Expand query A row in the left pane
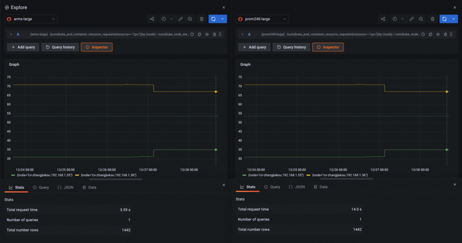The width and height of the screenshot is (462, 243). point(11,34)
